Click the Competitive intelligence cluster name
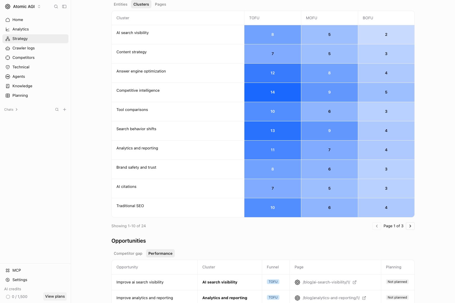Screen dimensions: 455x303 138,91
